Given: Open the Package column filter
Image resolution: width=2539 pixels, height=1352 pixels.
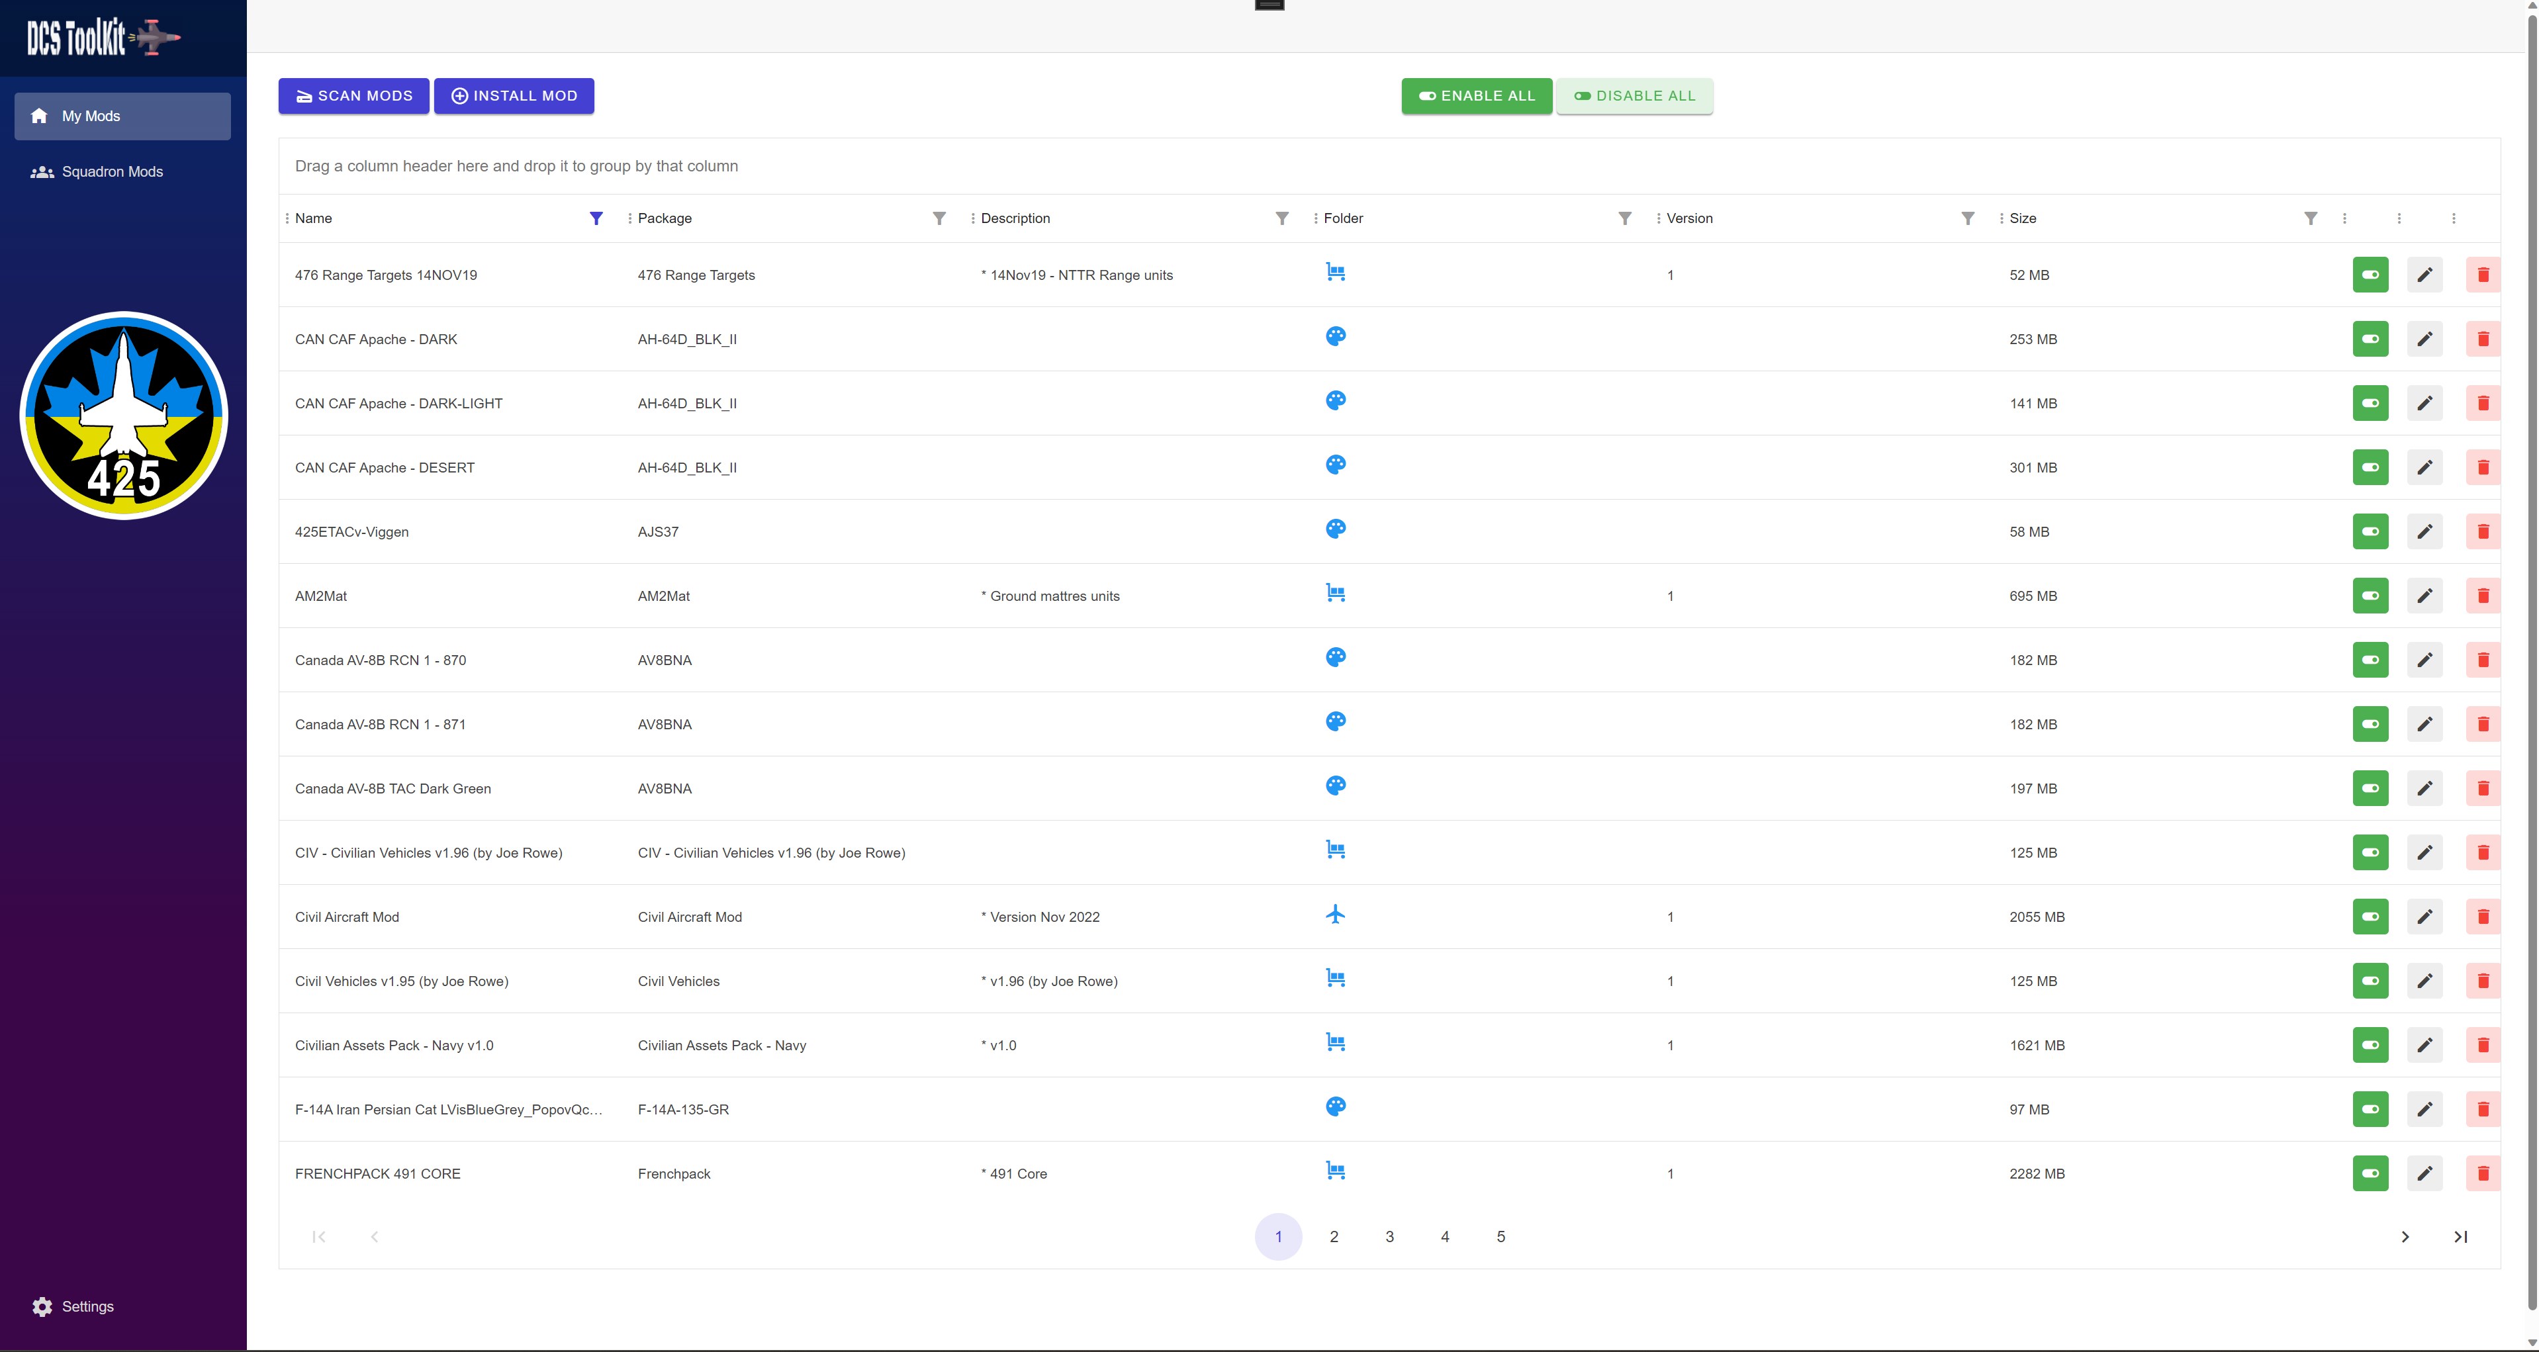Looking at the screenshot, I should (939, 219).
